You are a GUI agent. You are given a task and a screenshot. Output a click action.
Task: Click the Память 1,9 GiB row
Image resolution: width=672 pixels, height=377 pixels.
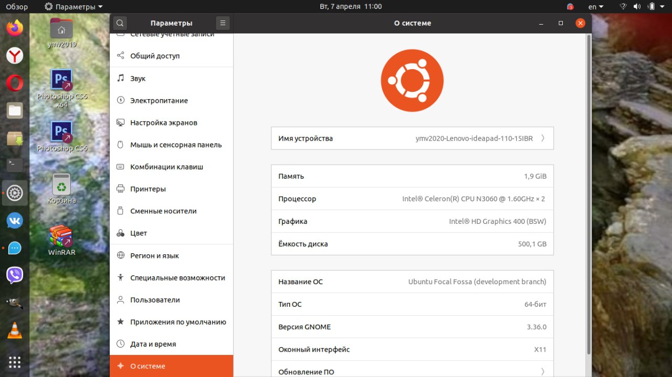pos(412,176)
